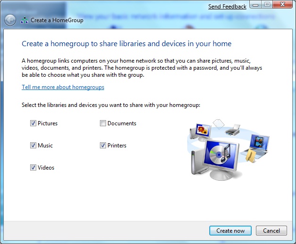Go back using the wizard's back arrow
296x244 pixels.
point(10,20)
